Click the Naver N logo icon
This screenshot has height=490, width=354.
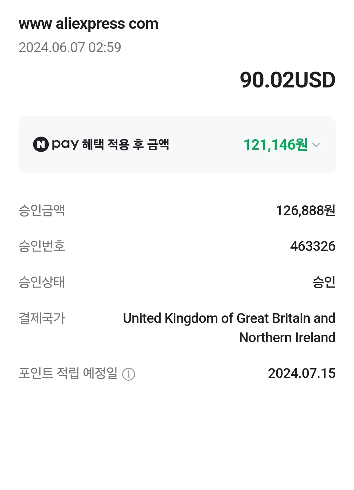(x=41, y=144)
